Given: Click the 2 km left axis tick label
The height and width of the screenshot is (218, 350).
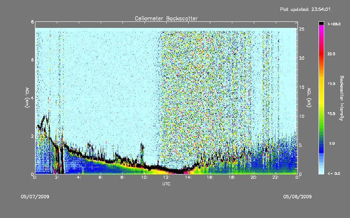Looking at the screenshot, I should click(32, 136).
